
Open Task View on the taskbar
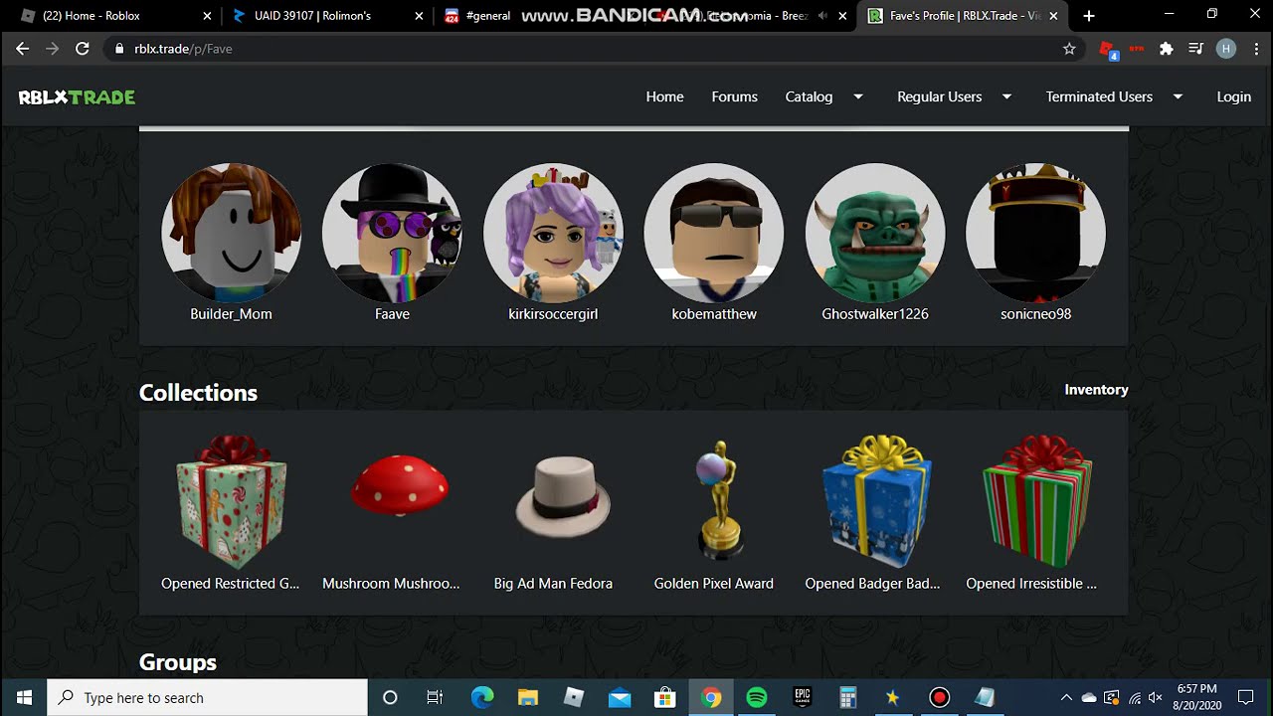[435, 697]
